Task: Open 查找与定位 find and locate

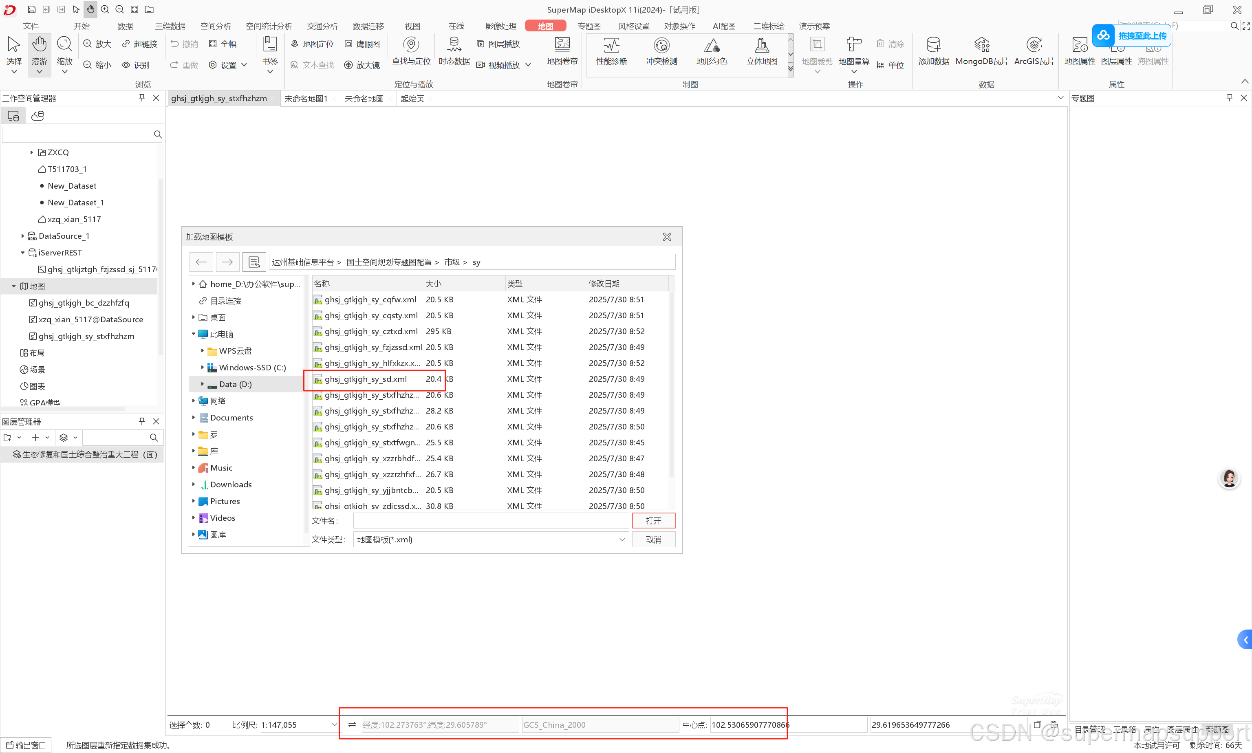Action: [411, 51]
